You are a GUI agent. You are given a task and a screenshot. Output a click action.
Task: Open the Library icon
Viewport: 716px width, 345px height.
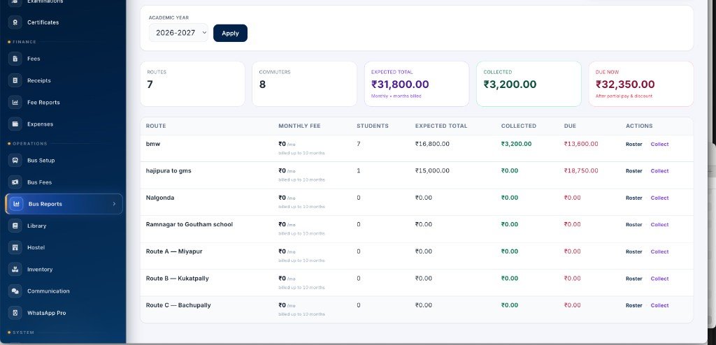click(15, 226)
